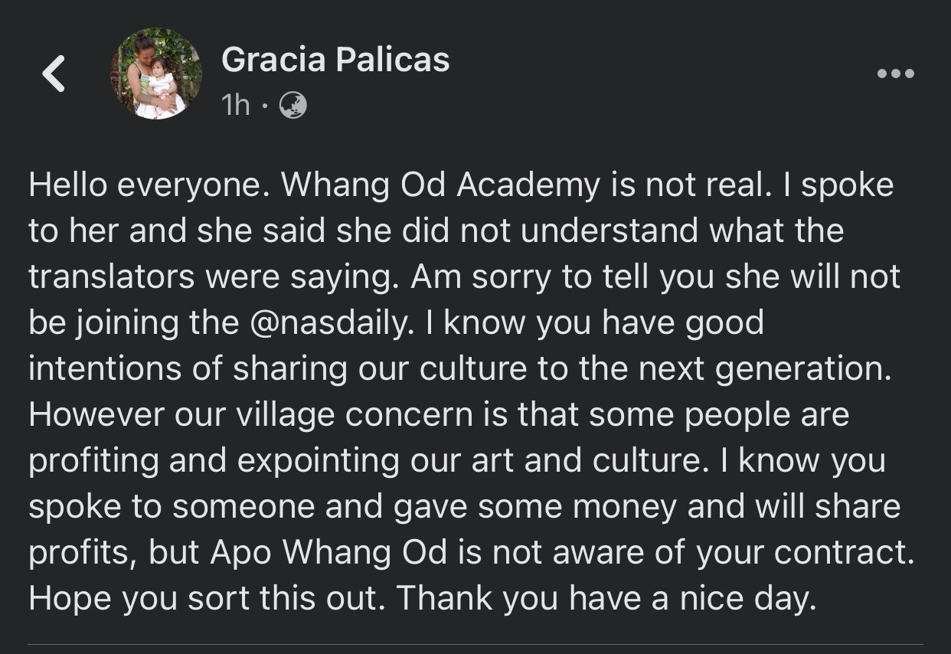Tap the back arrow icon
This screenshot has width=951, height=654.
point(54,74)
